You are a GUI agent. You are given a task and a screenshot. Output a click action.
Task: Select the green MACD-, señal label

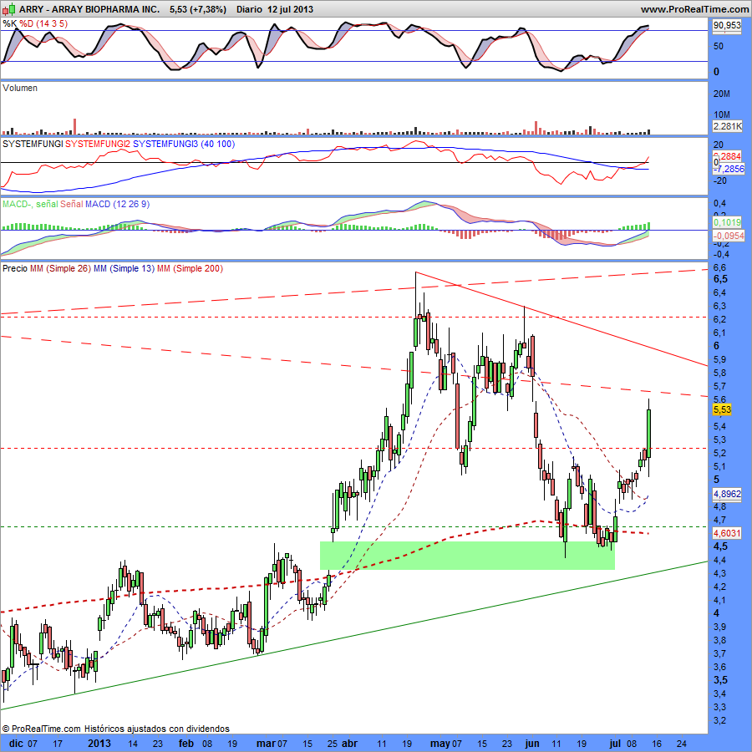pyautogui.click(x=30, y=204)
